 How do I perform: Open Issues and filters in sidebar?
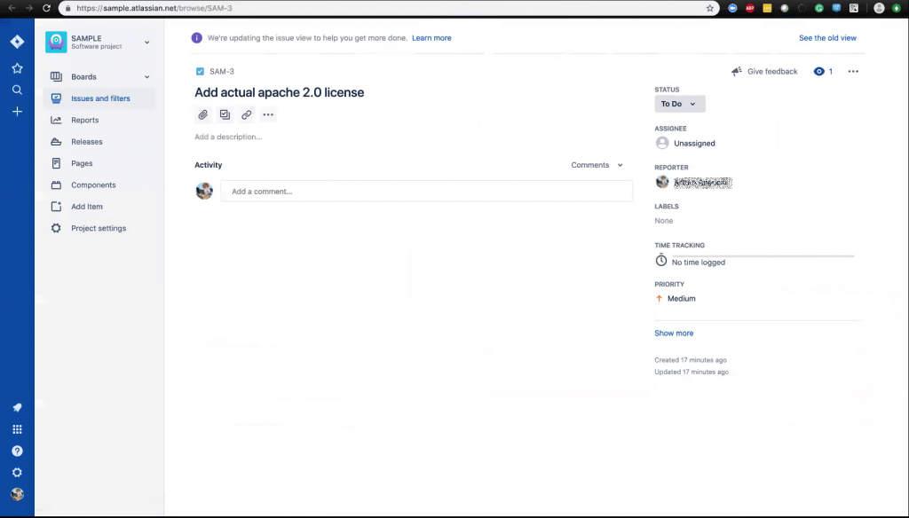click(100, 98)
